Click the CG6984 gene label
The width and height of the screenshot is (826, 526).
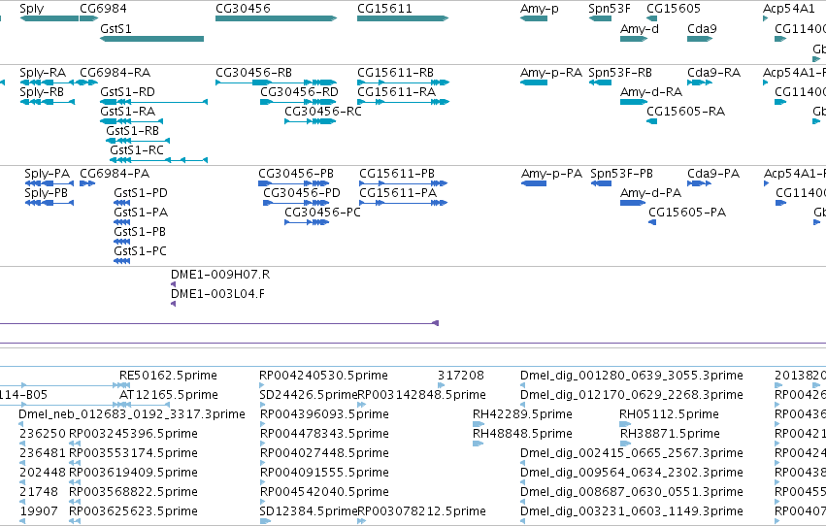pos(103,9)
